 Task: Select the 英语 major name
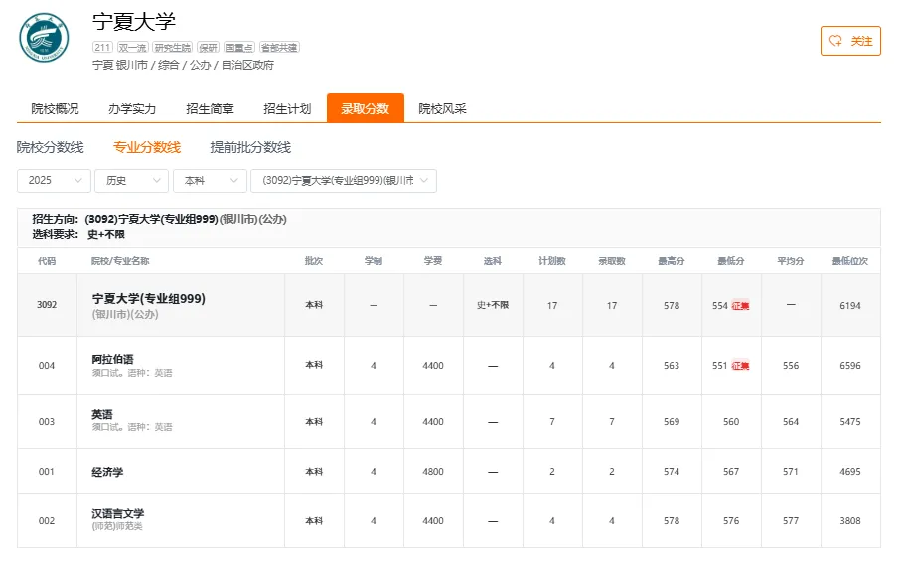pos(102,414)
